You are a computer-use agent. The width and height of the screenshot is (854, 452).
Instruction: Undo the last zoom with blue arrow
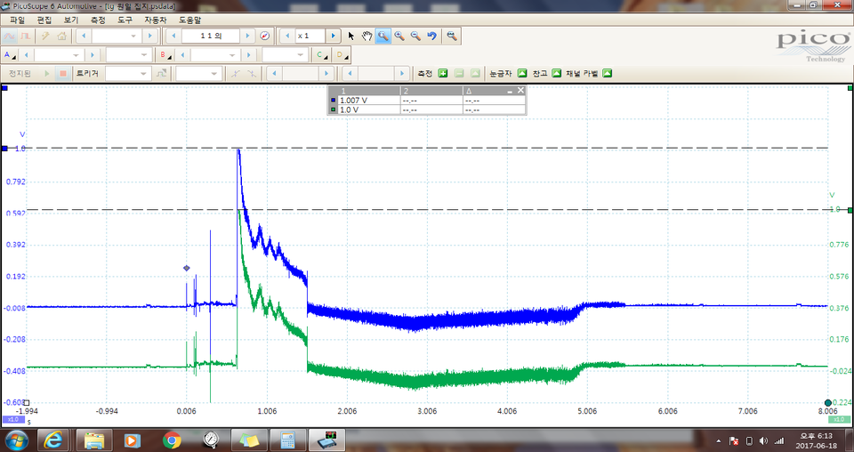(432, 36)
